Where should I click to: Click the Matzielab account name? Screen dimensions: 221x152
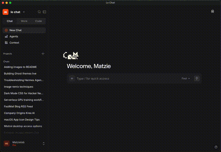point(18,142)
